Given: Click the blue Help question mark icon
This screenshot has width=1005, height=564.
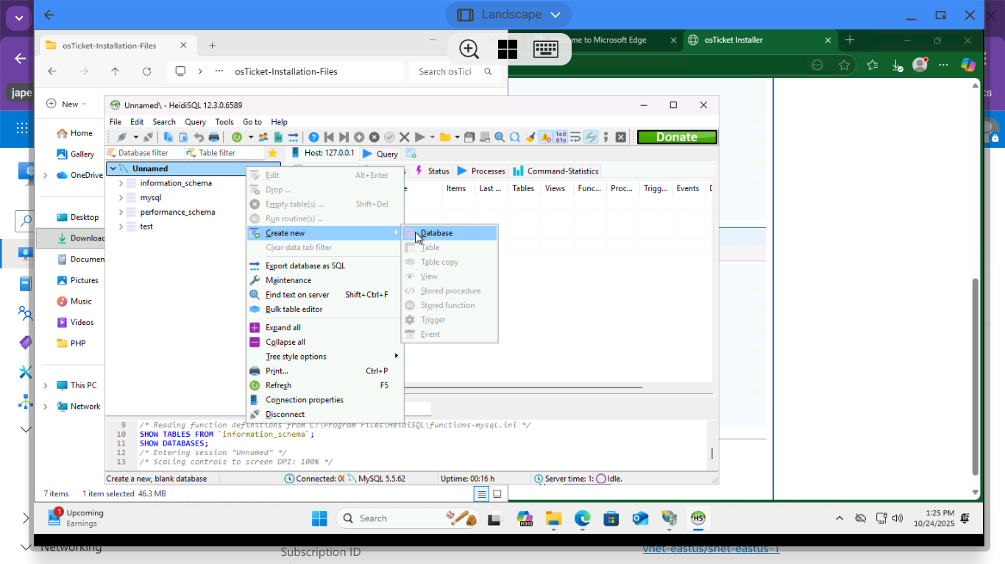Looking at the screenshot, I should [313, 137].
